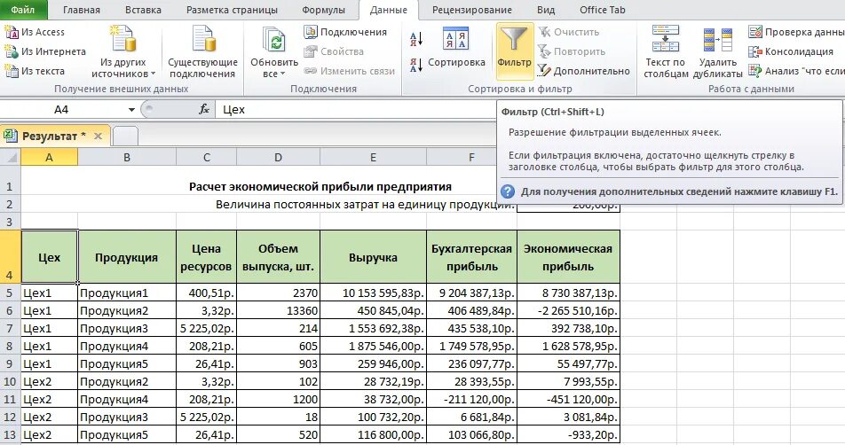Close the Результат workbook tab

(x=98, y=137)
